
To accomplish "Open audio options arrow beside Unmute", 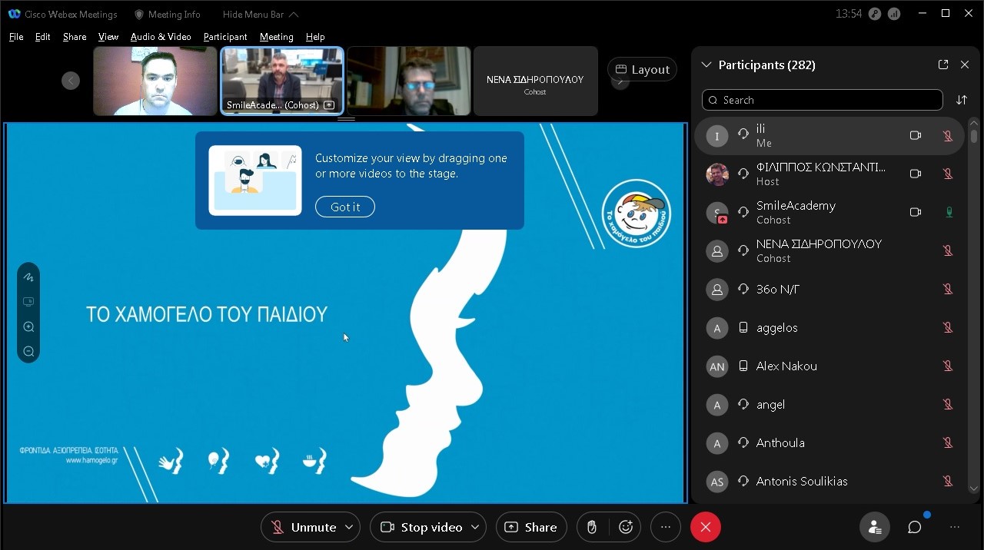I will (349, 527).
